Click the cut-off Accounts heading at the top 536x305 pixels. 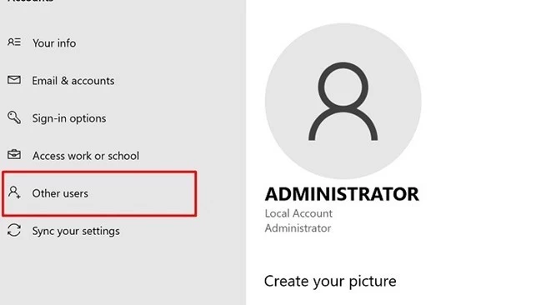coord(30,1)
